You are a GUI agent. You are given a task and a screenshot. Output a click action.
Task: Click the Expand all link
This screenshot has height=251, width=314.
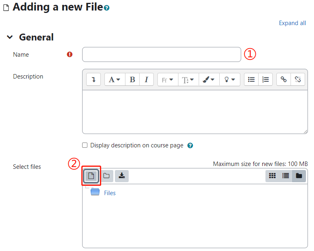(x=293, y=23)
